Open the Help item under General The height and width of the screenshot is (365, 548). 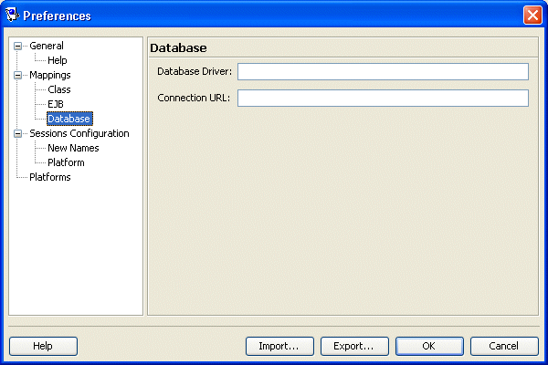coord(58,60)
